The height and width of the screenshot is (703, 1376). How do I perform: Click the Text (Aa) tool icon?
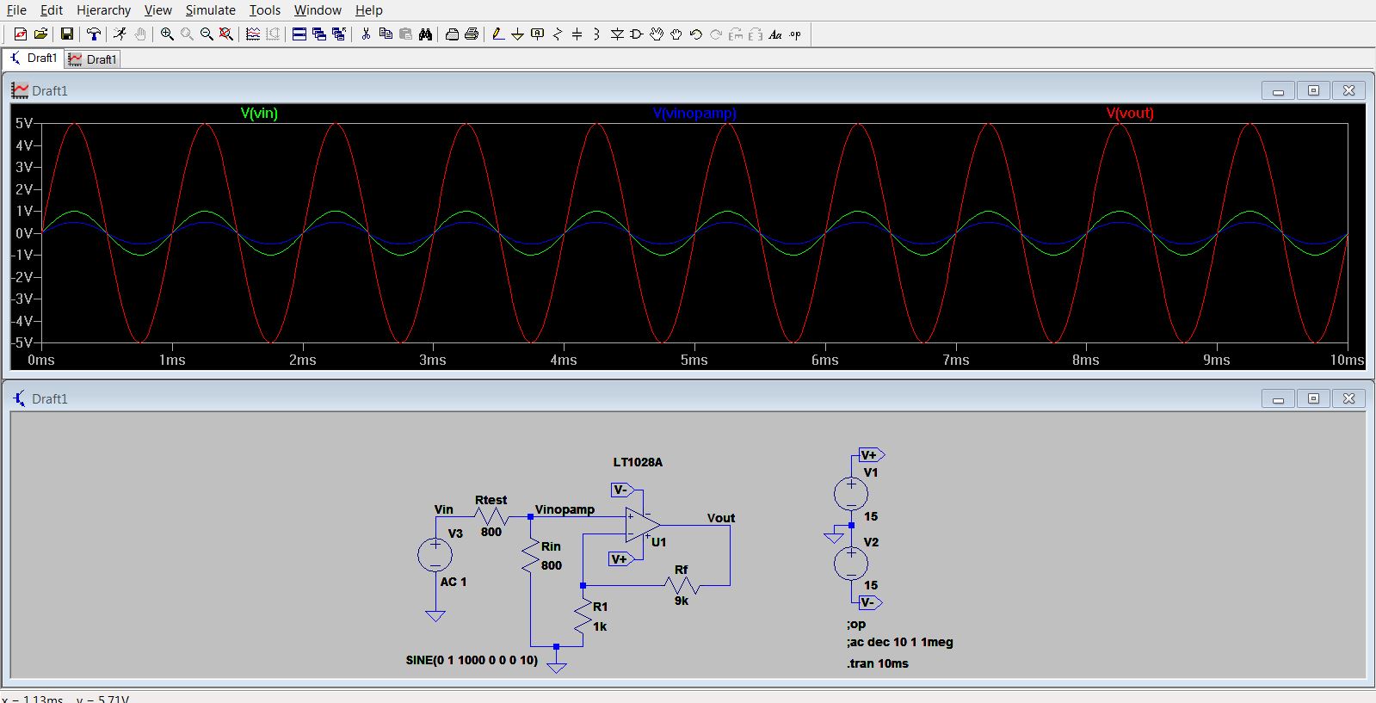click(x=775, y=34)
